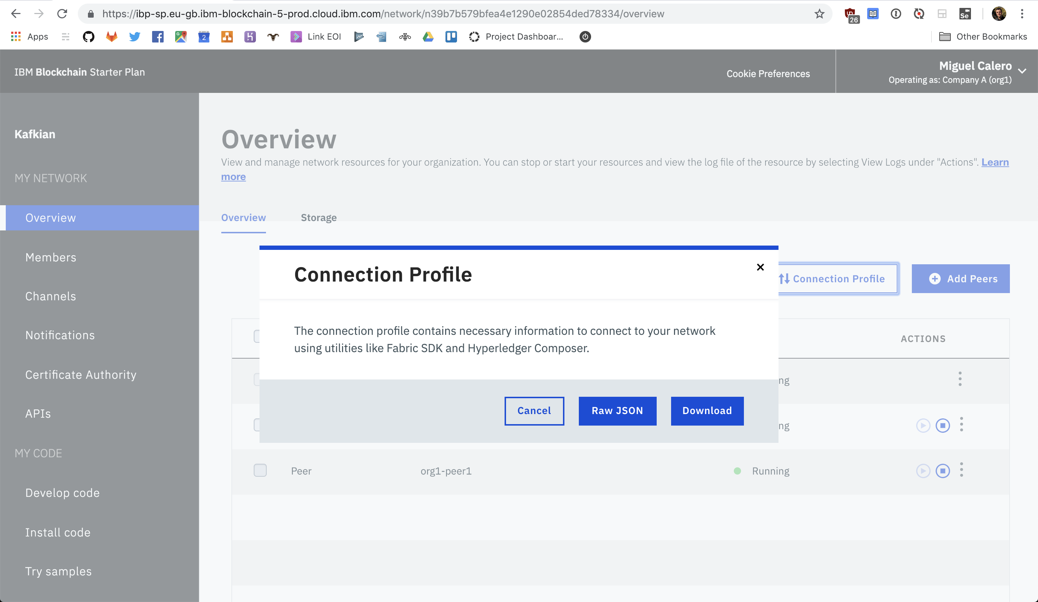Click the stop icon for org1-peer1
Viewport: 1038px width, 602px height.
(x=942, y=471)
